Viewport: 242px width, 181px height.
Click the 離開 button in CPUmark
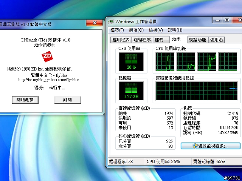coord(68,100)
